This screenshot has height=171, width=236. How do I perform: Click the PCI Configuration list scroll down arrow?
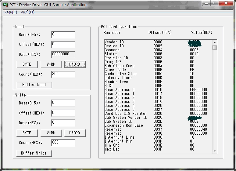(215, 151)
